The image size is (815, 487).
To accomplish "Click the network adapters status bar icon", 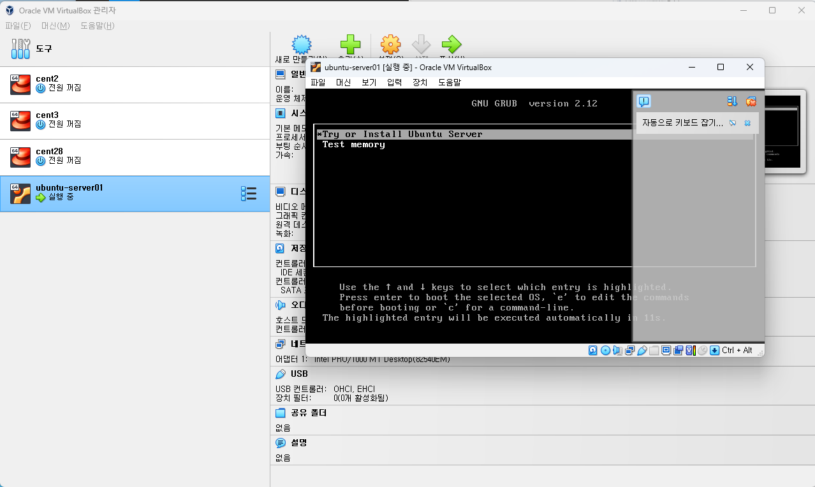I will pyautogui.click(x=629, y=351).
